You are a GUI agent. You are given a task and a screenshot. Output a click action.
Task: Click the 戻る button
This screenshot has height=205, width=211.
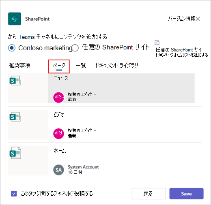[149, 194]
